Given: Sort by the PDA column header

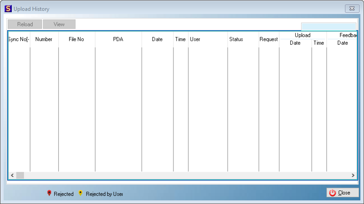Looking at the screenshot, I should click(118, 39).
